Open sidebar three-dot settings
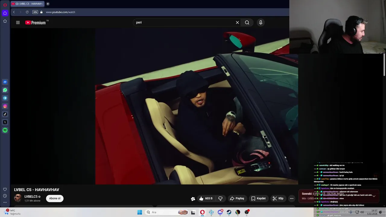Screen dimensions: 386x217 tap(5, 202)
